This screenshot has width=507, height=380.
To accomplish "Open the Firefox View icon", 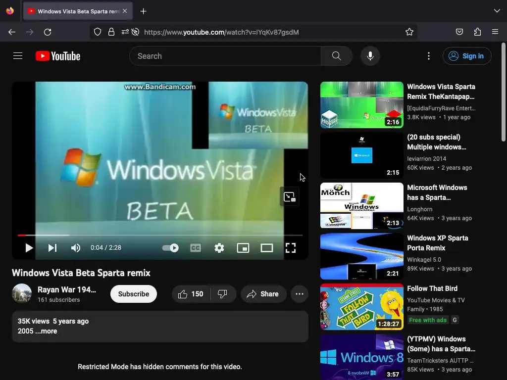I will [x=10, y=11].
